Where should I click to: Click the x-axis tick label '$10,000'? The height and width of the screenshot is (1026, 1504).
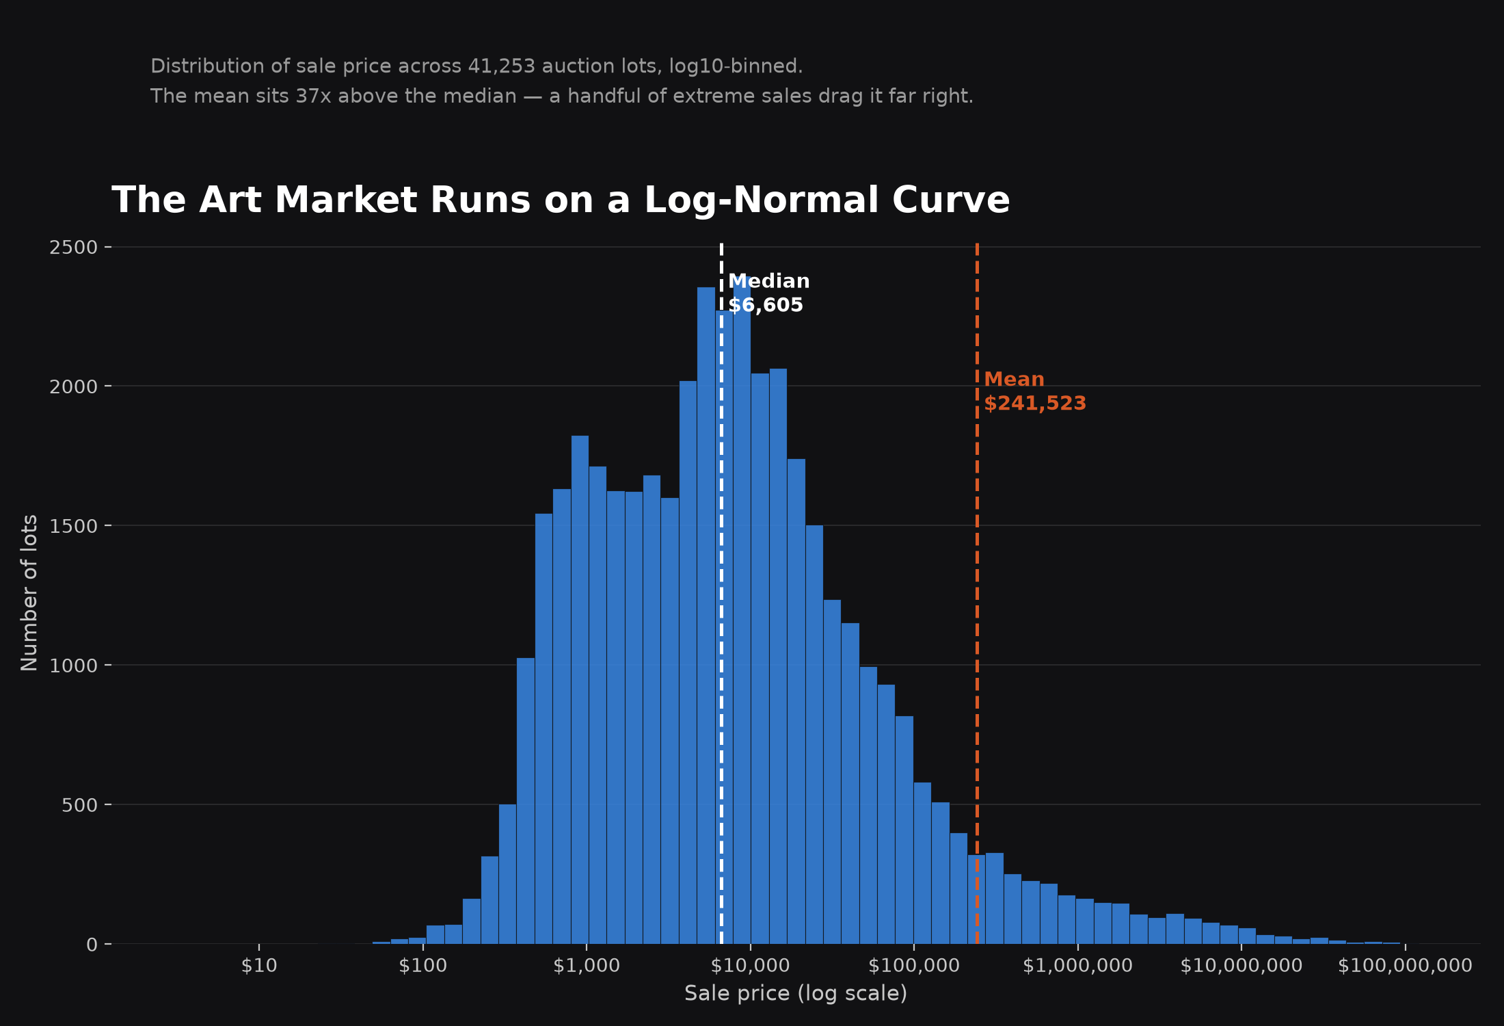pyautogui.click(x=750, y=966)
